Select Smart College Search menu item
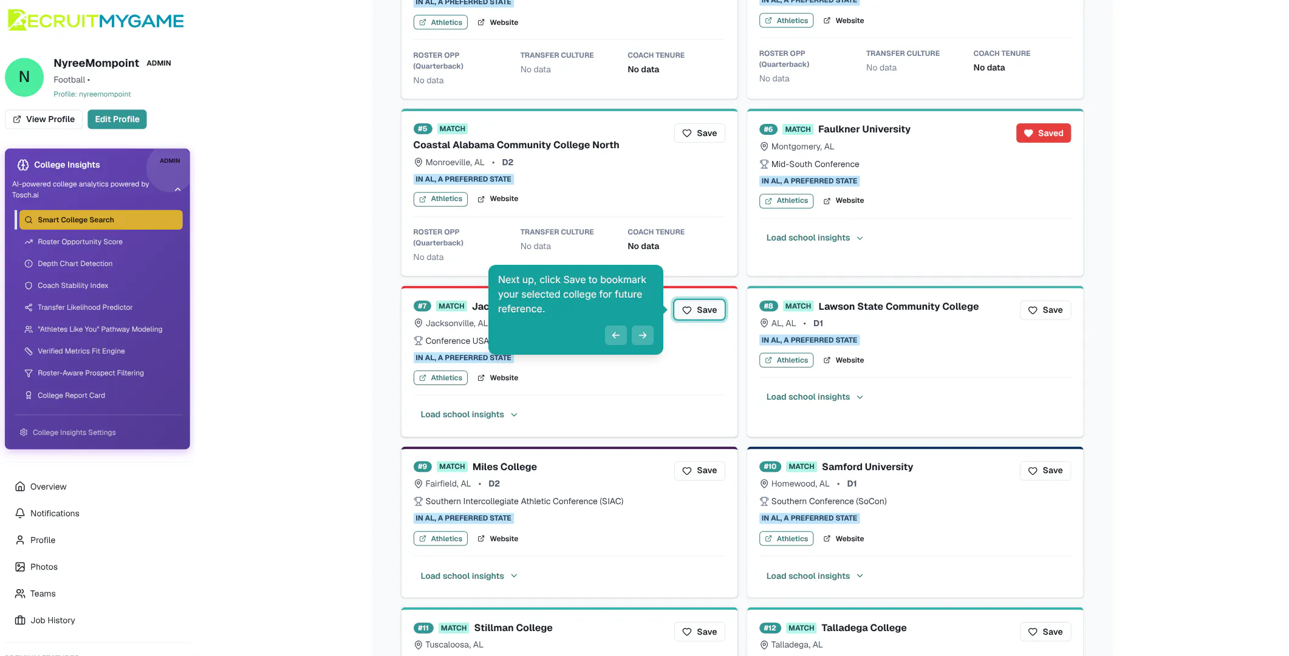Viewport: 1289px width, 656px height. (x=101, y=220)
